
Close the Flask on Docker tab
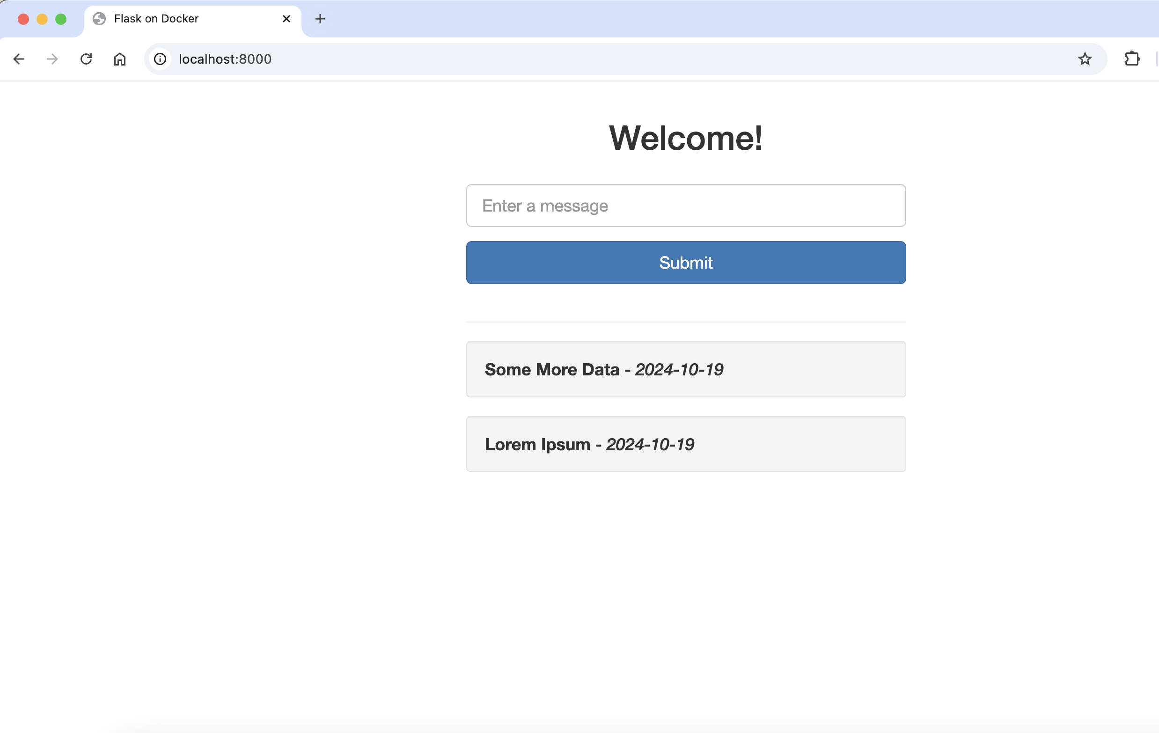pos(287,19)
